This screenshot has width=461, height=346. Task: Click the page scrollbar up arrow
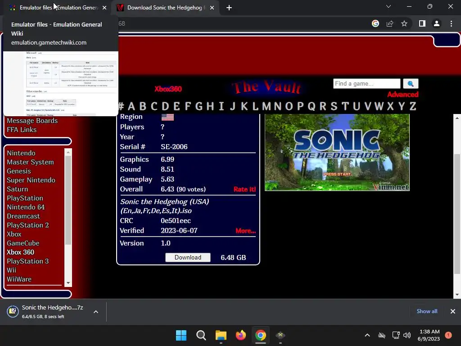click(x=457, y=118)
